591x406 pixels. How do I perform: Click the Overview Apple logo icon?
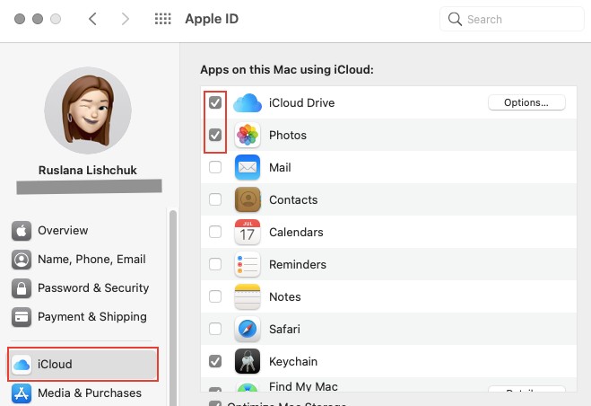[x=22, y=230]
